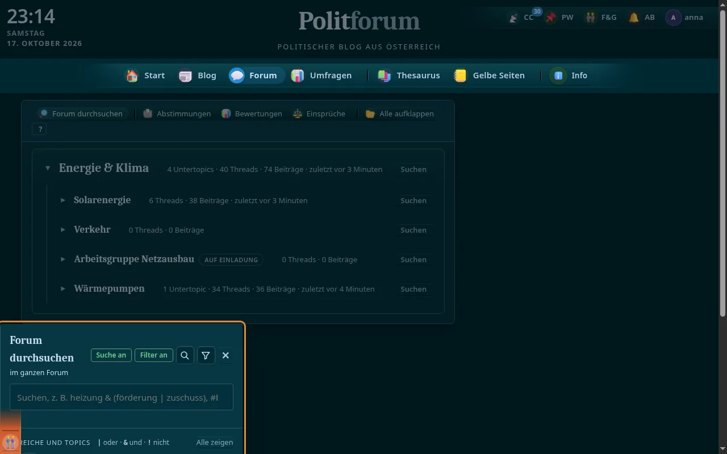Image resolution: width=727 pixels, height=454 pixels.
Task: Collapse the Energie & Klima section
Action: [x=48, y=169]
